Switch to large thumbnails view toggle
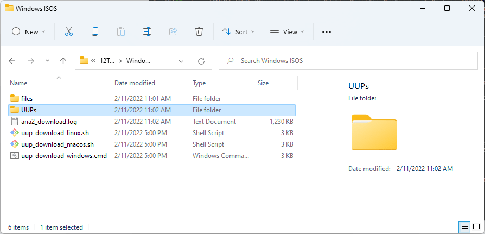 (476, 227)
